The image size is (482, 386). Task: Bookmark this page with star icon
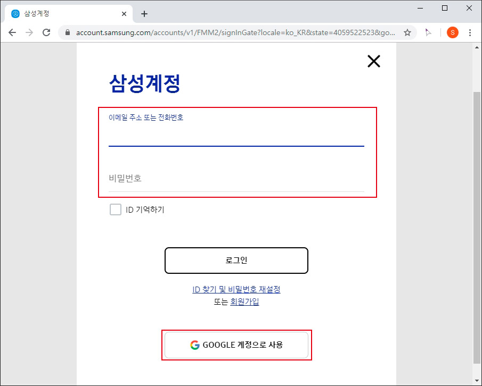click(x=407, y=32)
